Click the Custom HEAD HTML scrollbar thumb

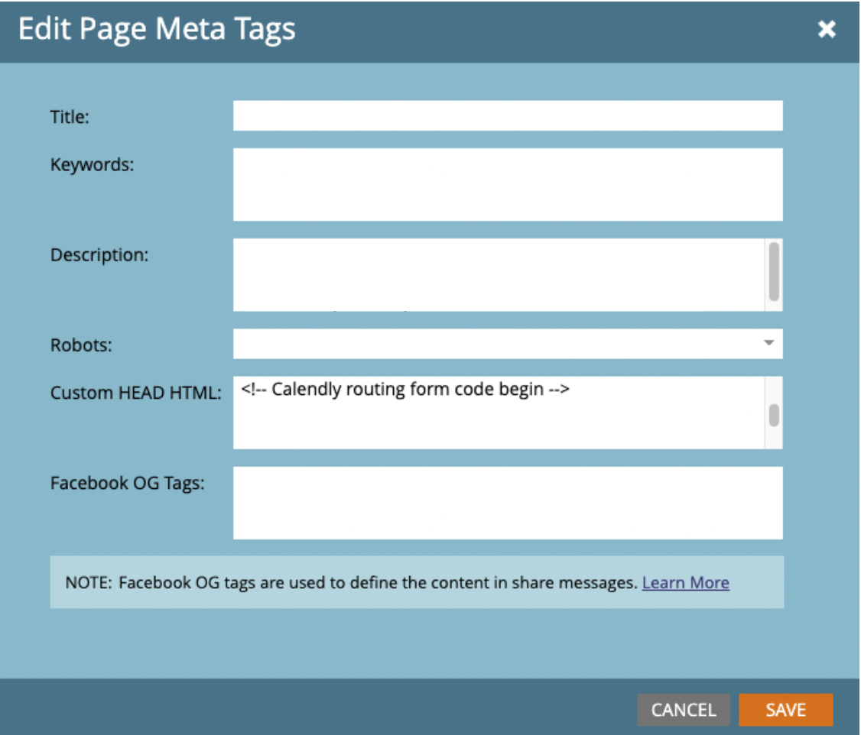774,414
